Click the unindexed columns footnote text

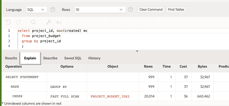[31, 103]
